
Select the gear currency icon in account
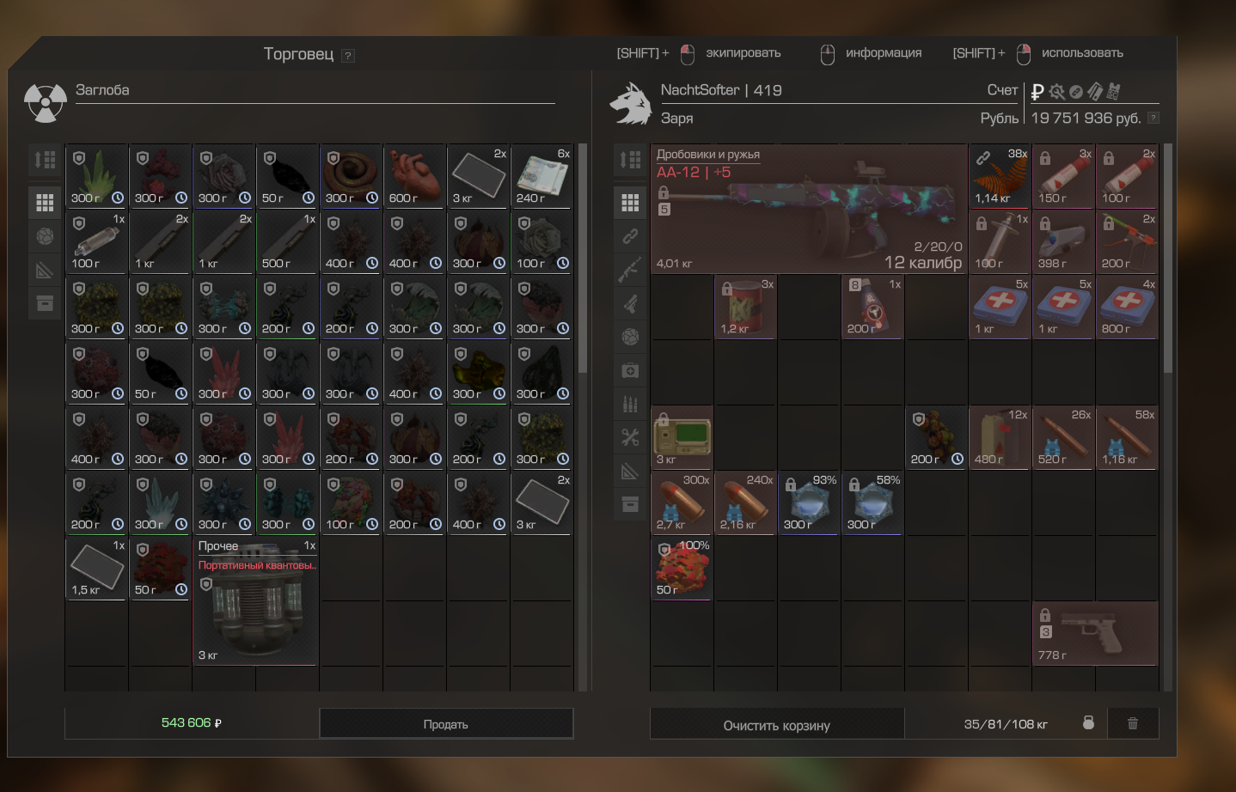coord(1057,91)
